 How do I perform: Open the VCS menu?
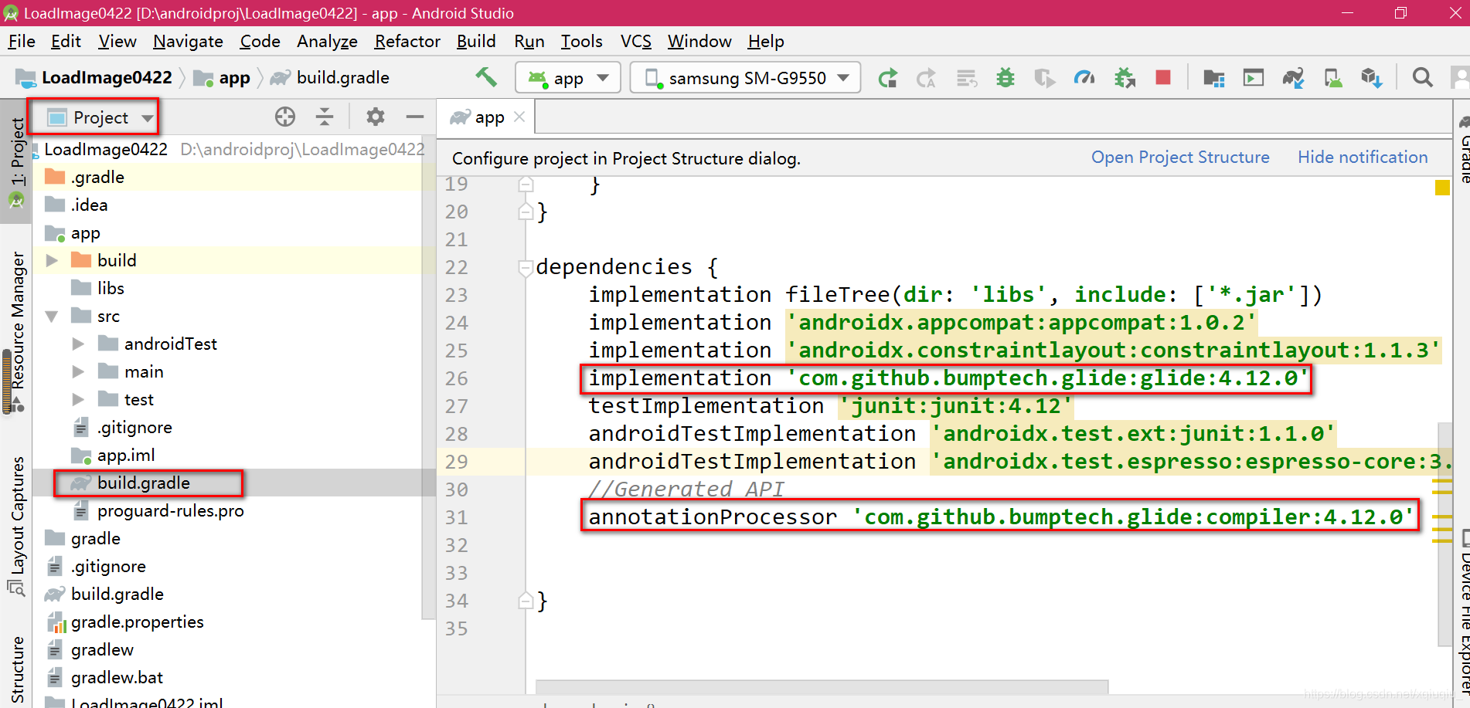coord(636,41)
